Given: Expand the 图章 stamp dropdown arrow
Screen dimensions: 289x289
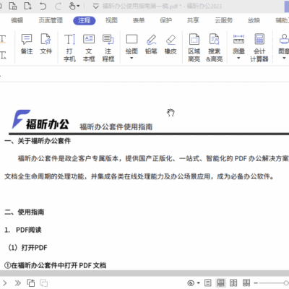Looking at the screenshot, I should pos(284,58).
